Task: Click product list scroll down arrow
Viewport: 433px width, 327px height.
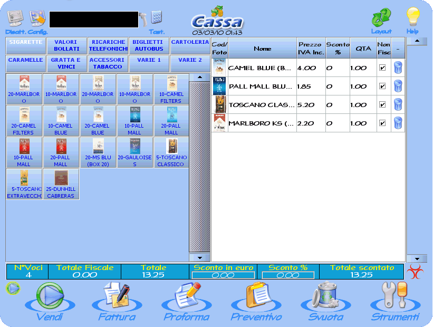Action: pos(200,257)
